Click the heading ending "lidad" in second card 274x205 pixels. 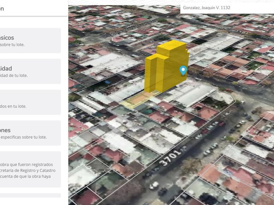[x=6, y=69]
